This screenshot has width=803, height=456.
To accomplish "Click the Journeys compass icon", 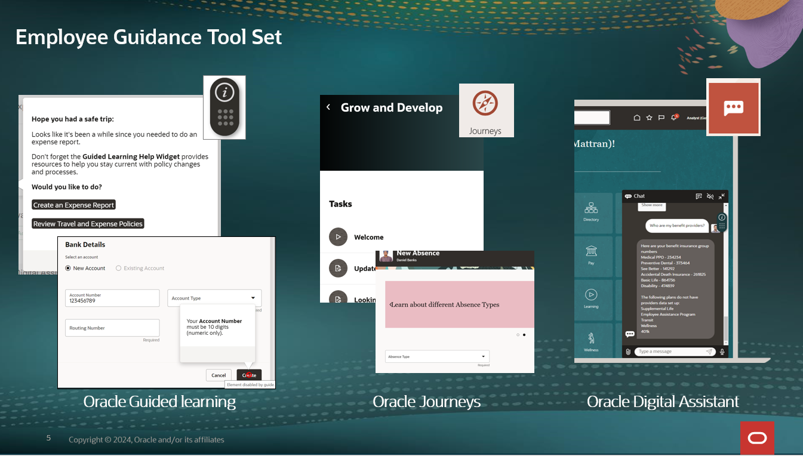I will [x=485, y=103].
